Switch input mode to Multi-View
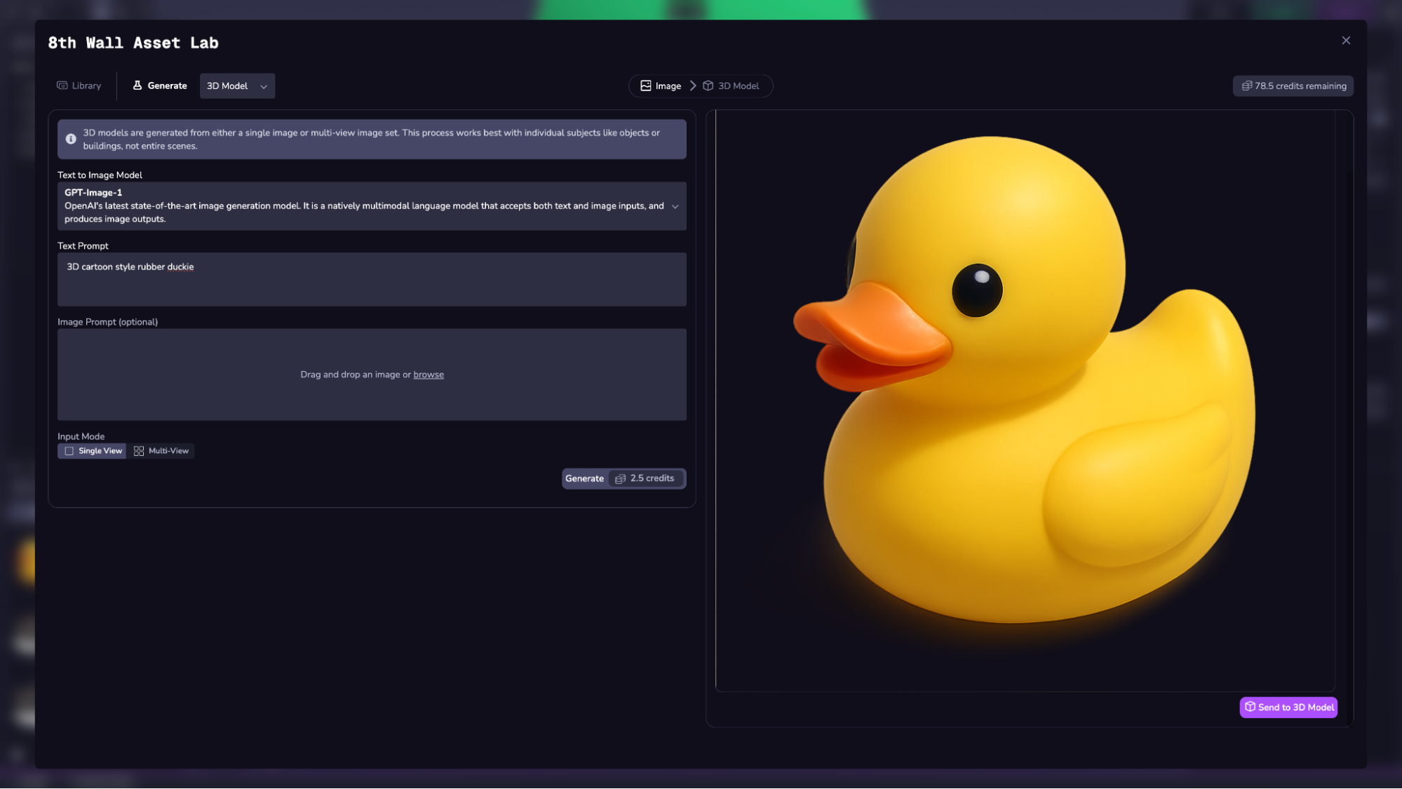Screen dimensions: 1402x789 pos(162,451)
